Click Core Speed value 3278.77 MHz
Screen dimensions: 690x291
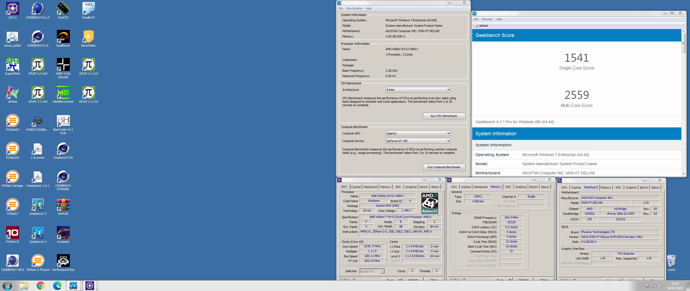[372, 246]
